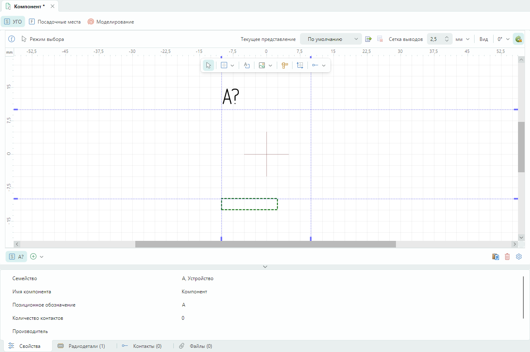Click the add representation icon

point(368,39)
